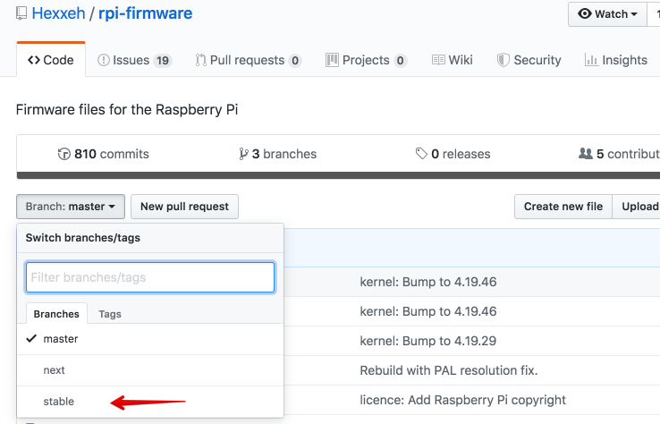
Task: Click the eye icon on Watch
Action: coord(585,13)
